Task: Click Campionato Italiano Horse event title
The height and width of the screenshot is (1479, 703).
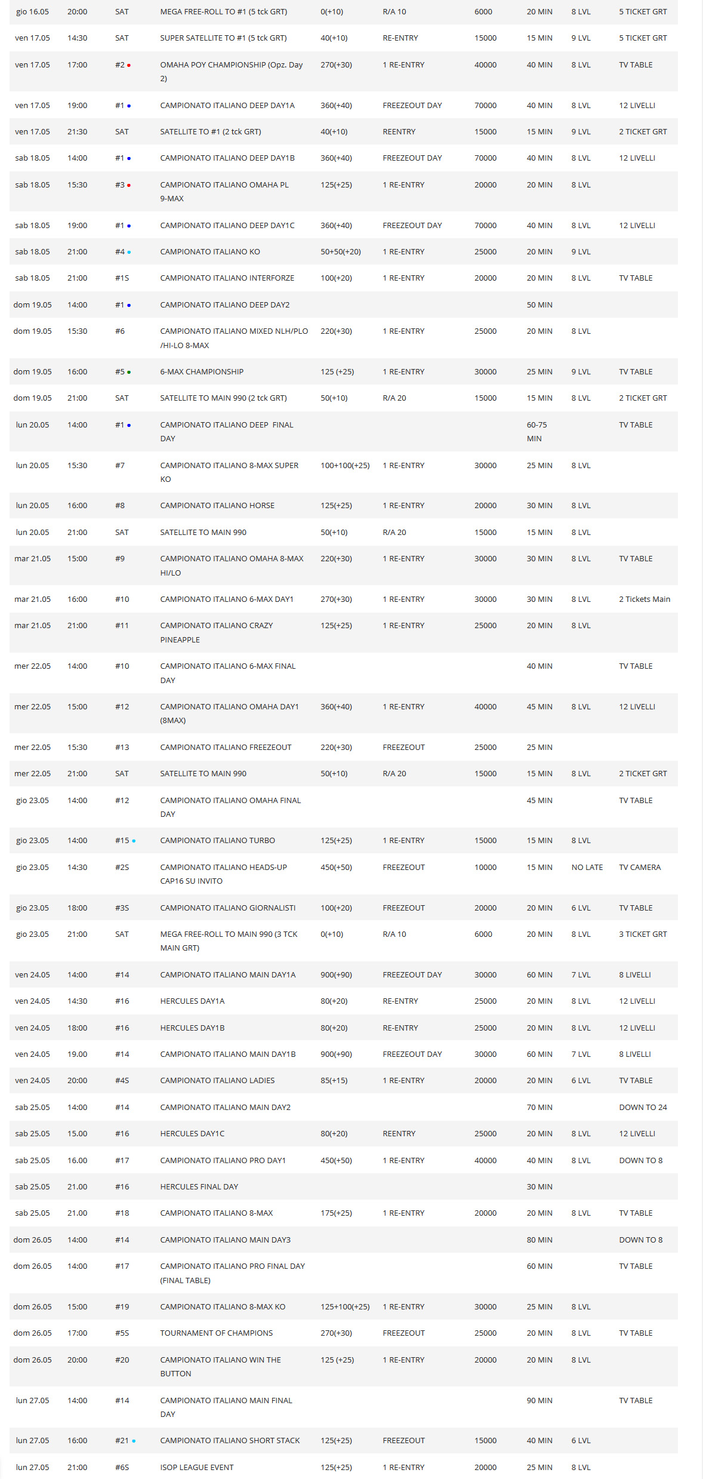Action: tap(217, 505)
